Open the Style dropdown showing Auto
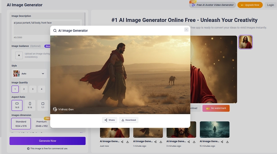Screen dimensions: 277x154 click(29, 74)
